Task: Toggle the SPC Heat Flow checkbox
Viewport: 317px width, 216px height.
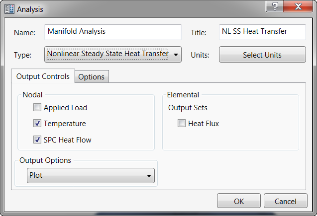Action: pos(37,140)
